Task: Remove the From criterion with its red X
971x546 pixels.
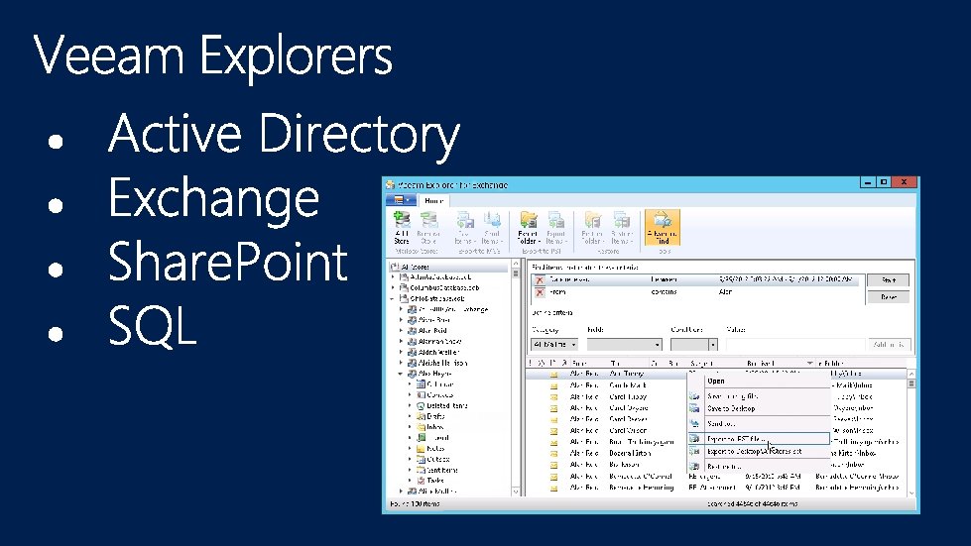Action: (540, 292)
